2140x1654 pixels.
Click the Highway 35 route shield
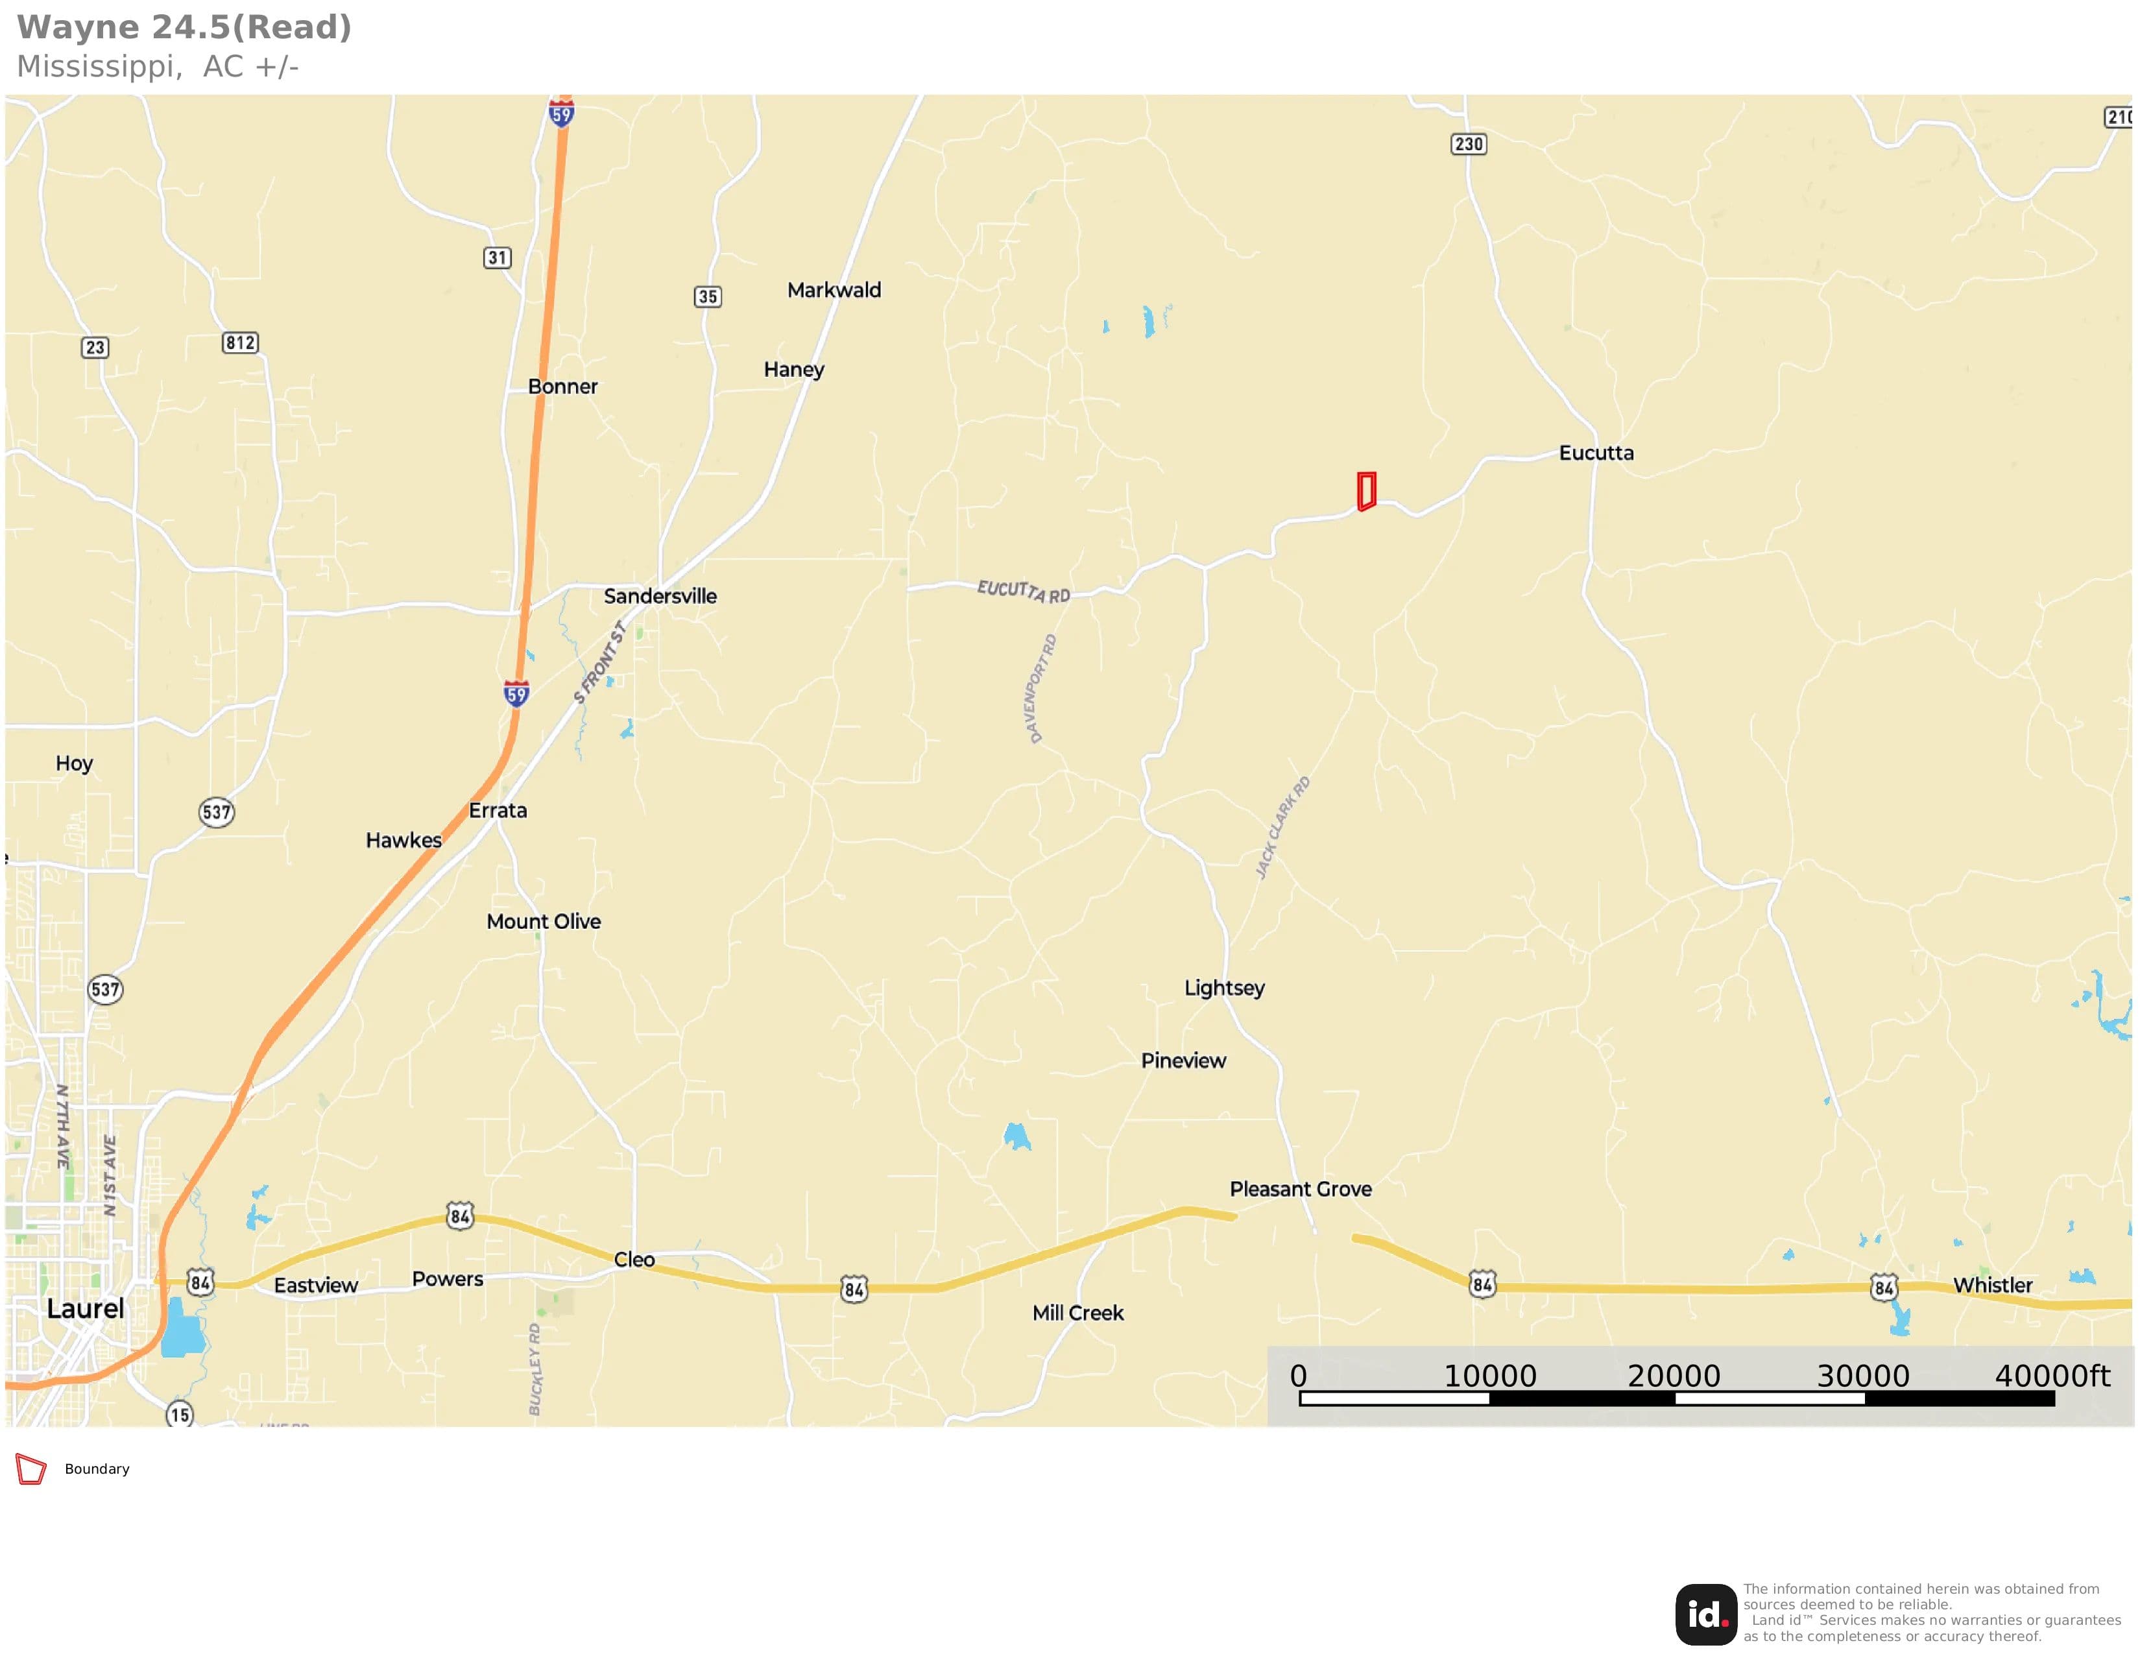point(708,296)
